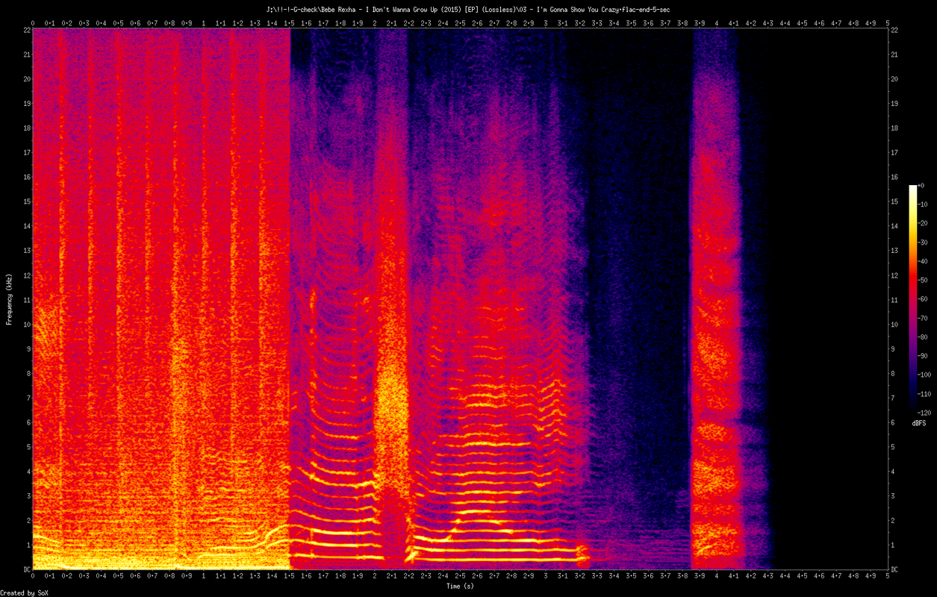This screenshot has height=597, width=937.
Task: Click '2·5' on the bottom time axis
Action: [x=460, y=576]
